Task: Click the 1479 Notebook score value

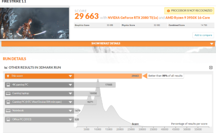Action: point(78,111)
